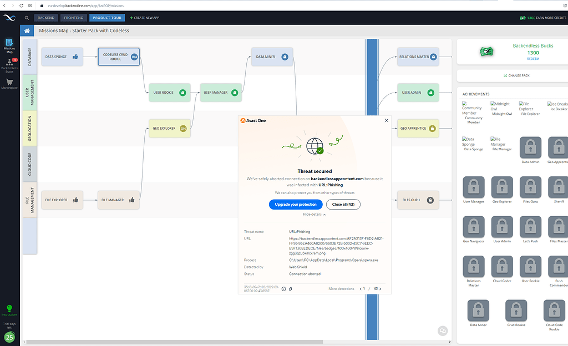This screenshot has width=568, height=346.
Task: Open Missions Map in the sidebar
Action: [x=9, y=46]
